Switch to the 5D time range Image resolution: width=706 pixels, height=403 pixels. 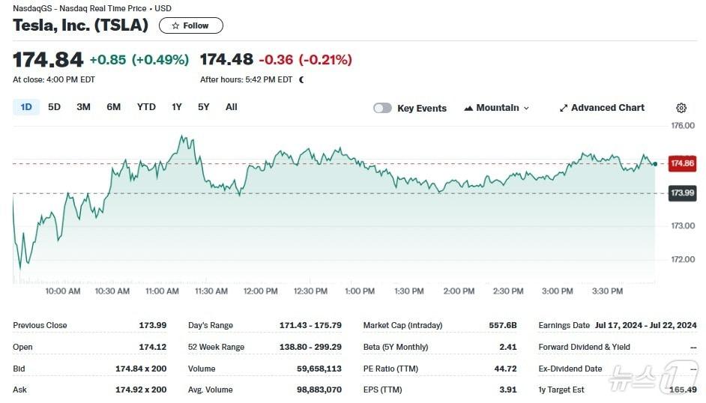click(54, 107)
